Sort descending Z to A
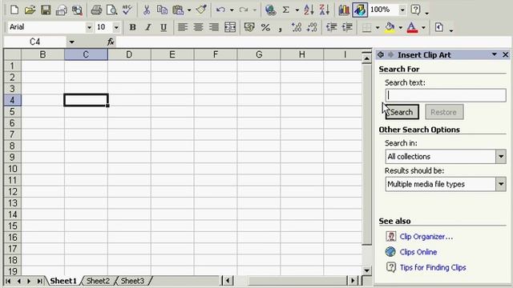Image resolution: width=513 pixels, height=288 pixels. [x=324, y=10]
